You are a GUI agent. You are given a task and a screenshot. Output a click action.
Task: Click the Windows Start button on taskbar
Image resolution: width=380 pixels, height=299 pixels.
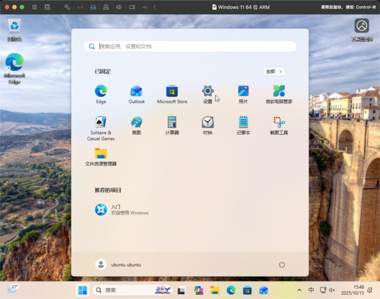click(x=82, y=290)
